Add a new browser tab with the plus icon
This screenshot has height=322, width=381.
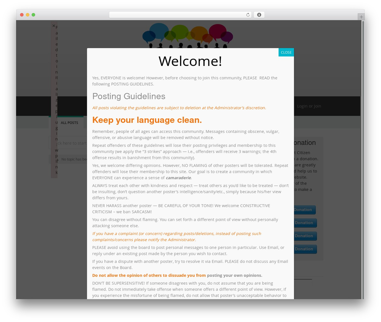coord(361,17)
